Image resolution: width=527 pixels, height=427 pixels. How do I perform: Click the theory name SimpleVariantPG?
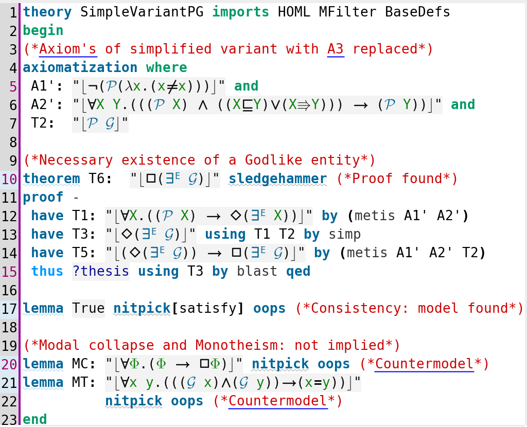pyautogui.click(x=142, y=12)
